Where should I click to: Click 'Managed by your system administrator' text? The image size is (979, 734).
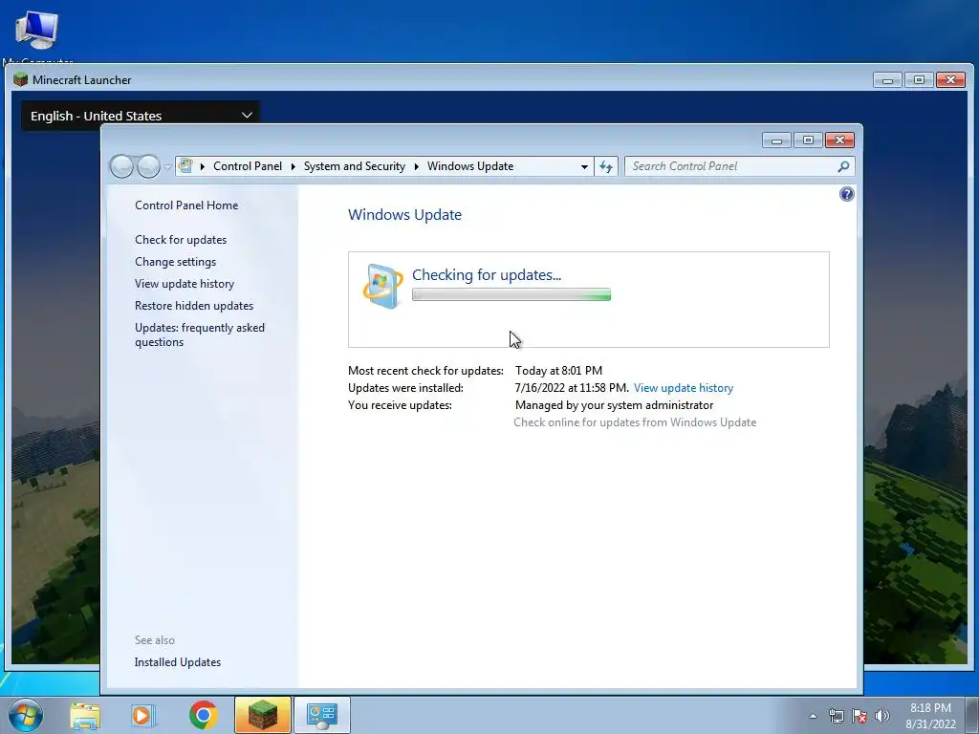point(615,405)
